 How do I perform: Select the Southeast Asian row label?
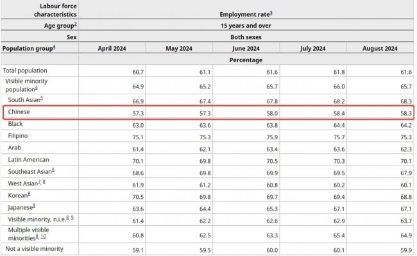click(x=30, y=172)
